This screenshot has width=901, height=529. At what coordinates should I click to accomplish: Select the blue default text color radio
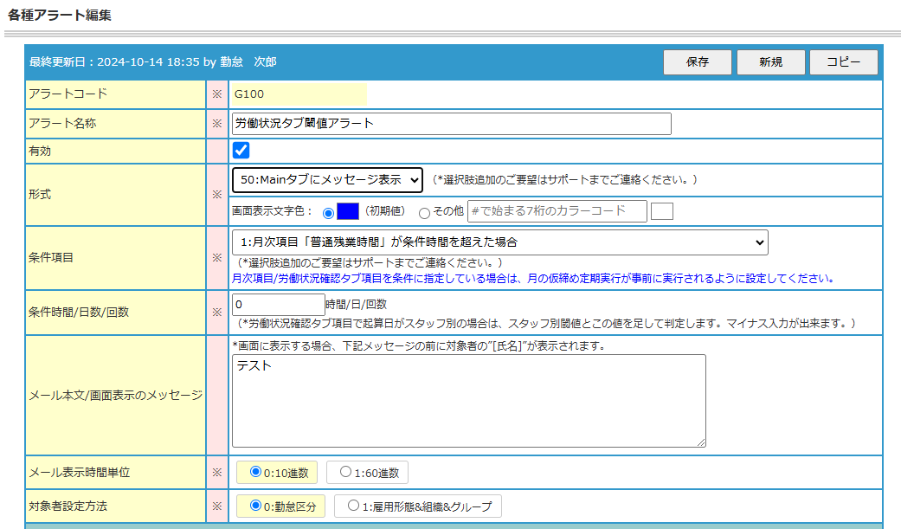[329, 213]
